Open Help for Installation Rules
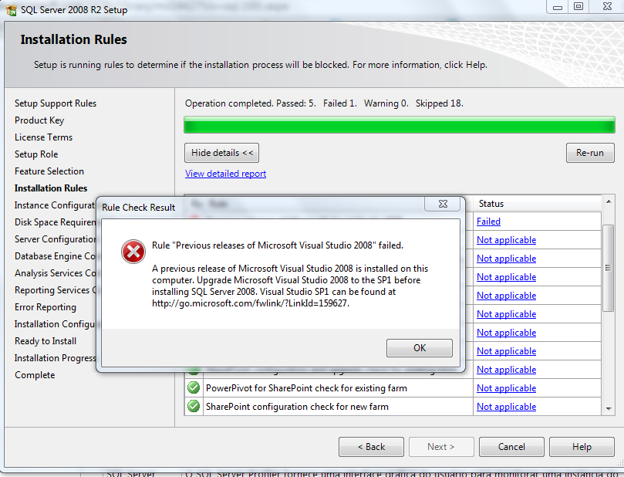This screenshot has height=477, width=624. pyautogui.click(x=582, y=447)
